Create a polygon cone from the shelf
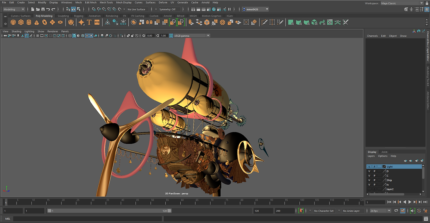This screenshot has height=223, width=430. (x=37, y=22)
